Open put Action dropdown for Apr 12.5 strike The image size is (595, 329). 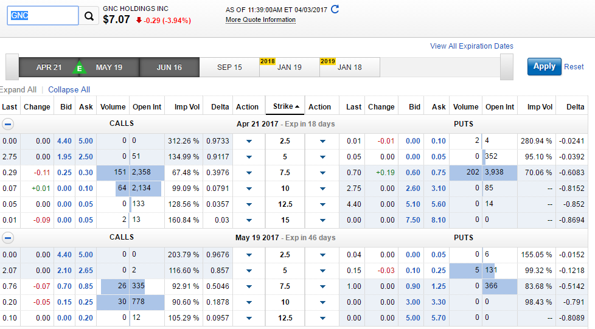pyautogui.click(x=322, y=204)
